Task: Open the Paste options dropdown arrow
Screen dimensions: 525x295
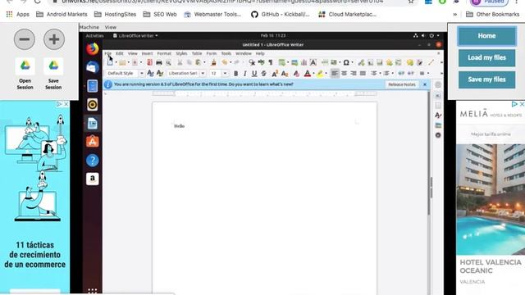Action: click(204, 62)
